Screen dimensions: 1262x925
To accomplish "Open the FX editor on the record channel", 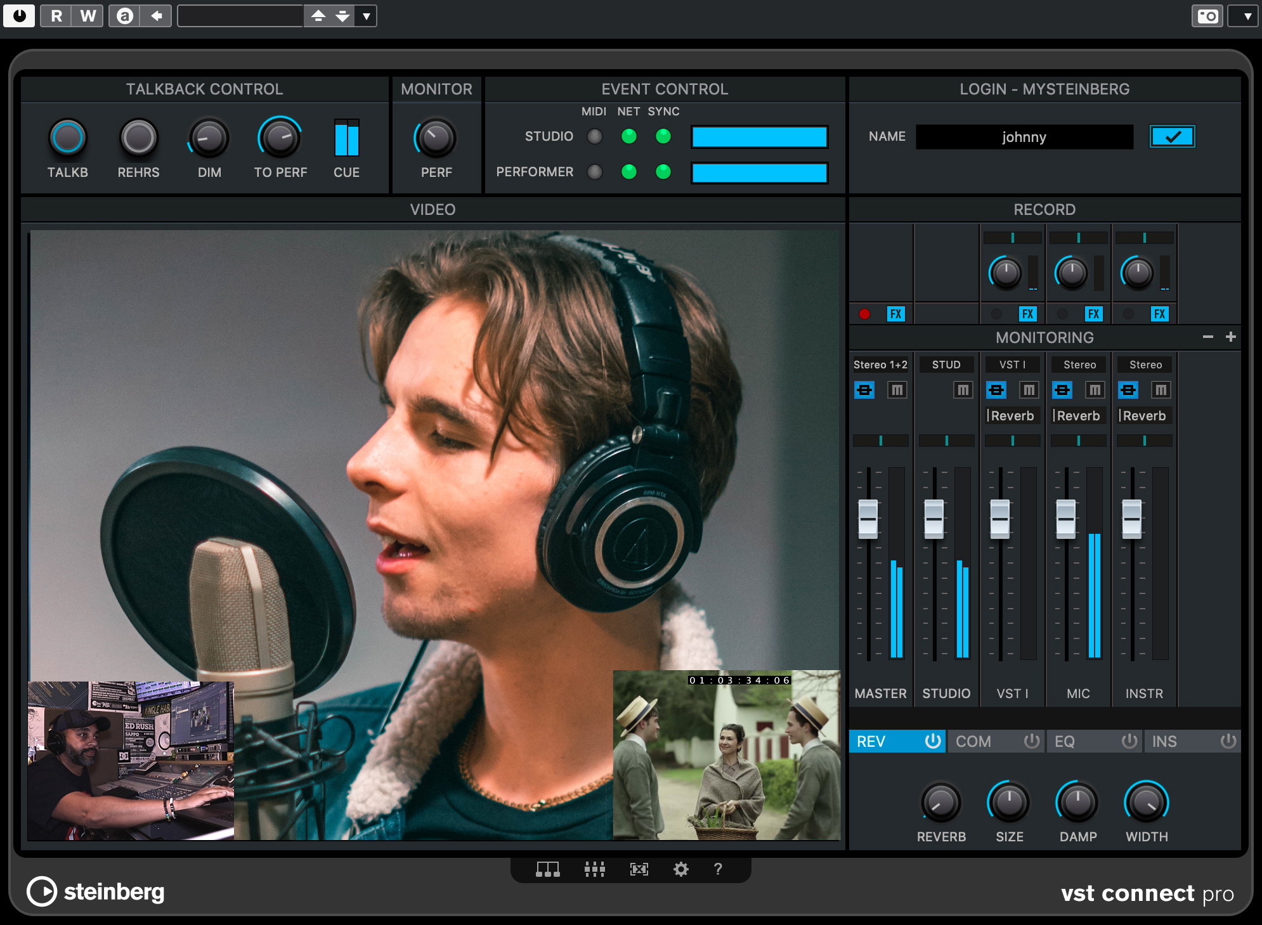I will click(896, 313).
